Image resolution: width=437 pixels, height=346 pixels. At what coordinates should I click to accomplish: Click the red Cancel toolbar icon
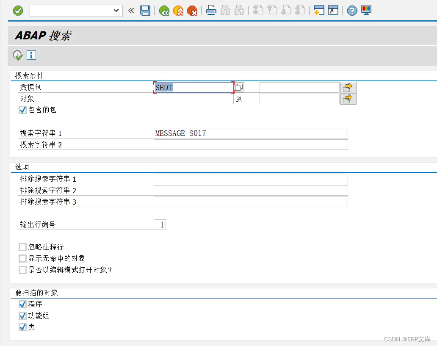point(193,11)
